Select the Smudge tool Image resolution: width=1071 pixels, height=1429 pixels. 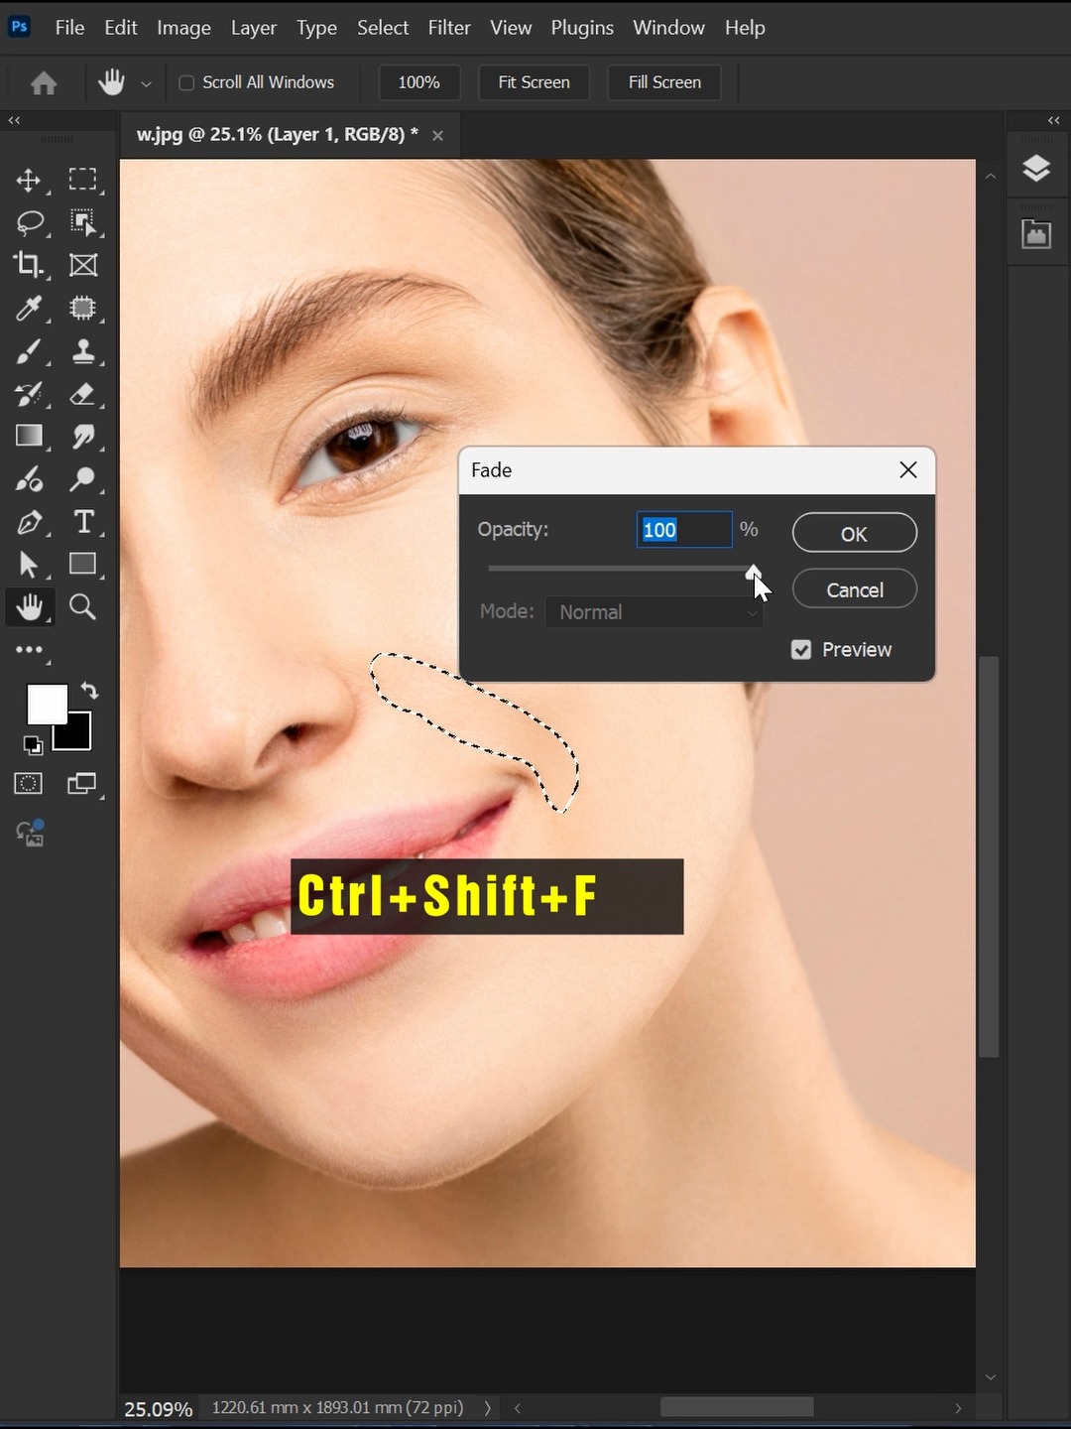(x=83, y=437)
